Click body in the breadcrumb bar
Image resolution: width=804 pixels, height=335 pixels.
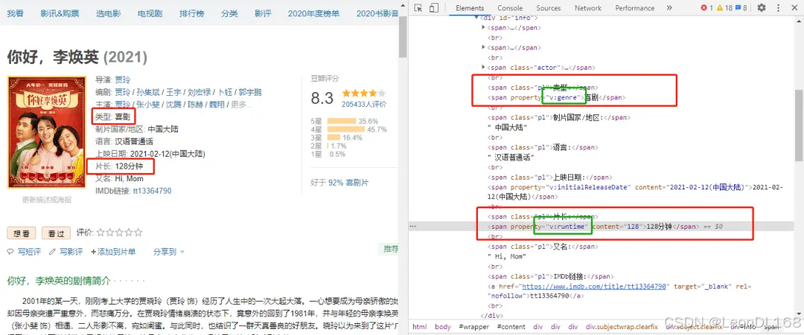(443, 326)
